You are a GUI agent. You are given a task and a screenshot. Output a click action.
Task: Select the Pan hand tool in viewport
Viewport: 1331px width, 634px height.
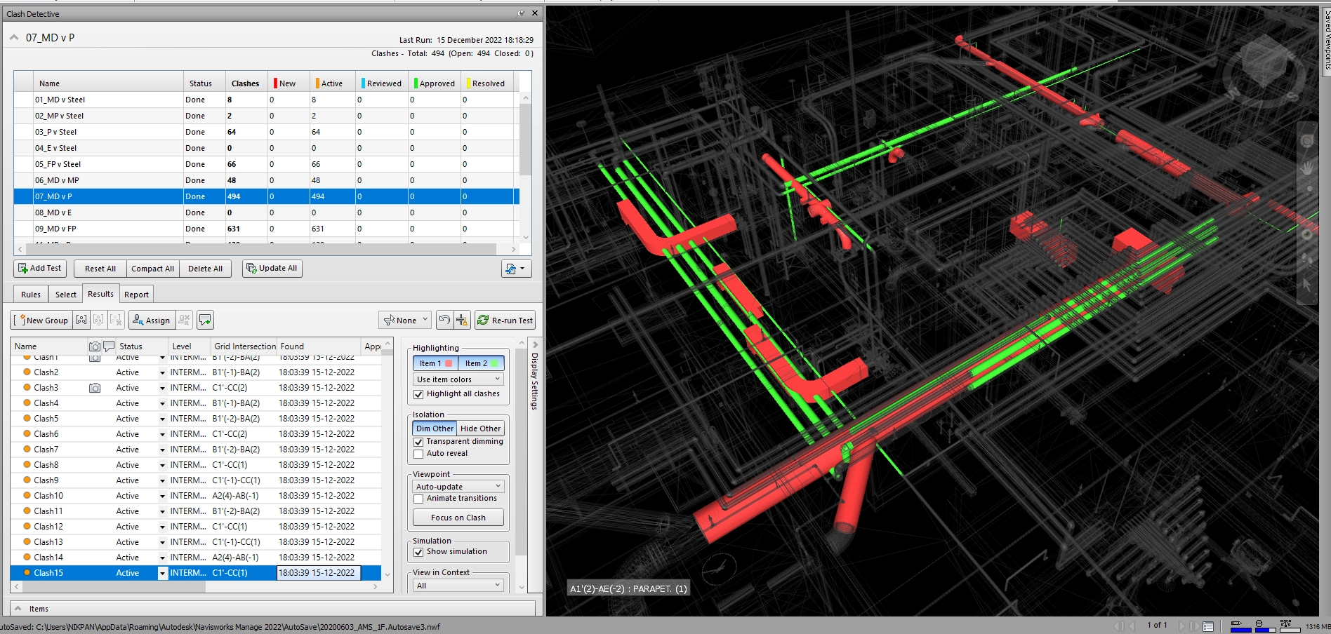pyautogui.click(x=1306, y=168)
